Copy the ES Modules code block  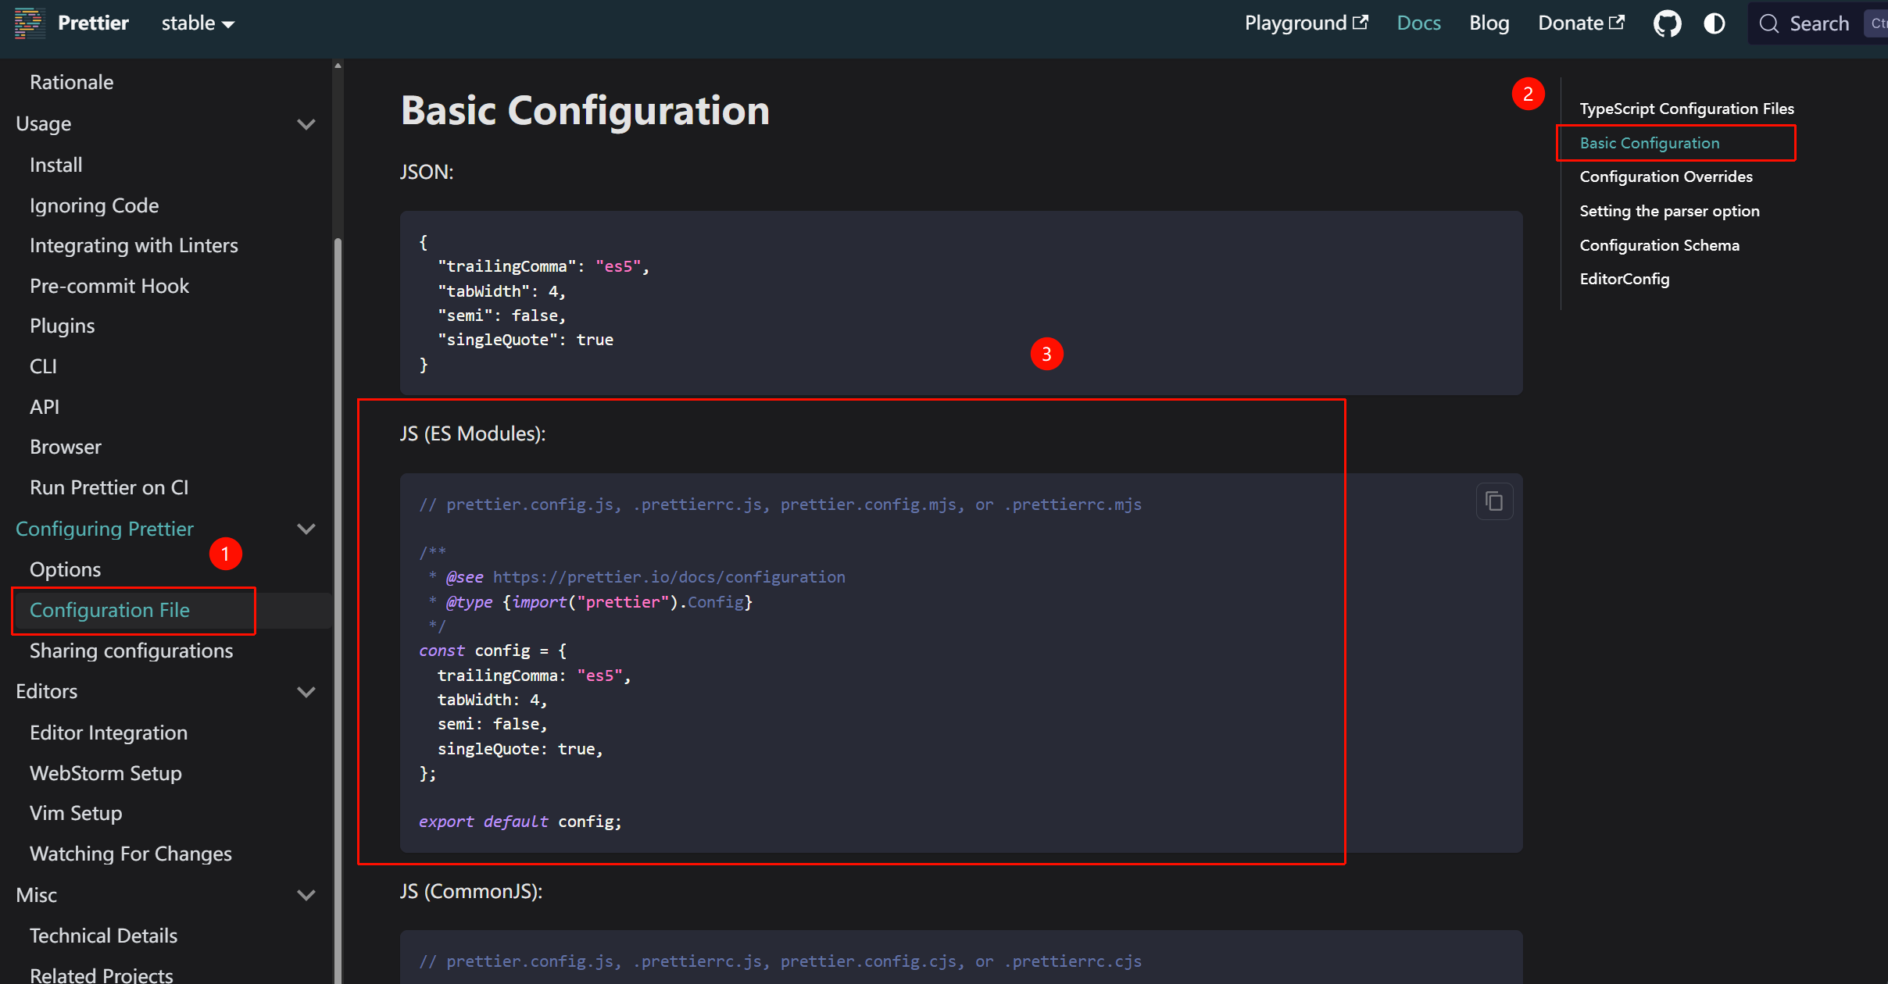point(1493,501)
